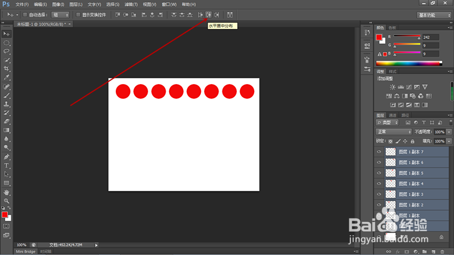454x255 pixels.
Task: Open the fill 填充 dropdown arrow
Action: [x=449, y=141]
